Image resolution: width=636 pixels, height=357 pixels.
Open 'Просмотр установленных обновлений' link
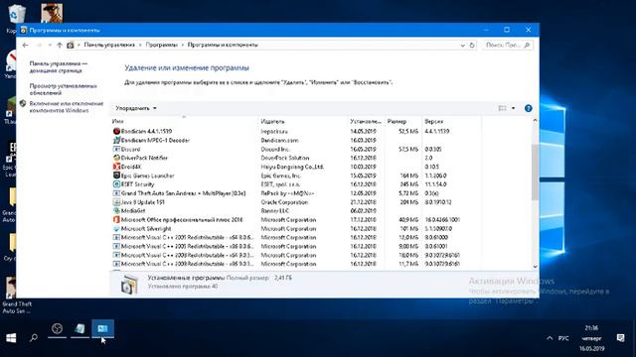point(64,89)
